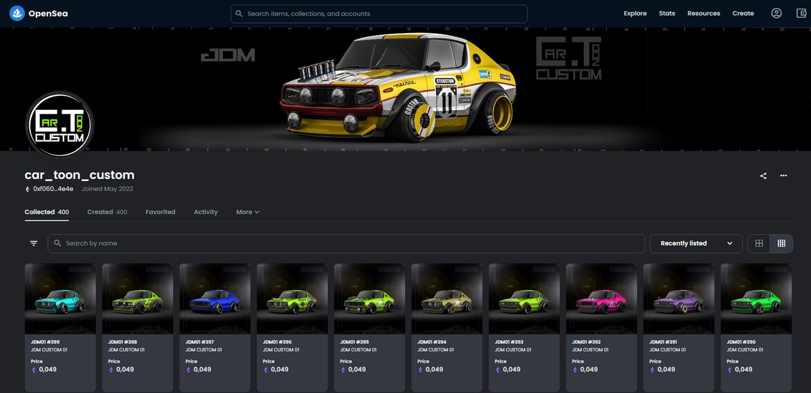Open the JDM01 #394 olive car thumbnail

click(447, 298)
